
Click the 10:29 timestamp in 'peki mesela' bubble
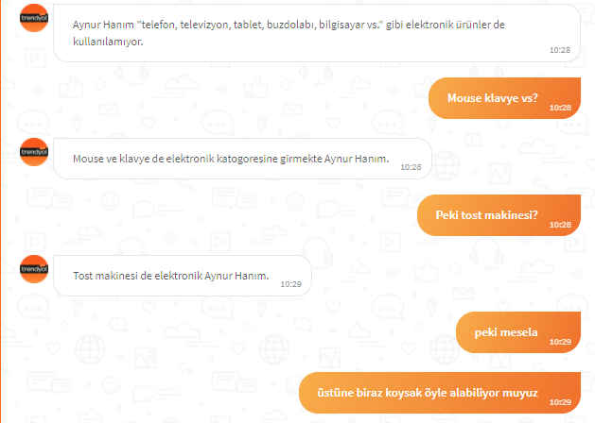click(x=560, y=342)
